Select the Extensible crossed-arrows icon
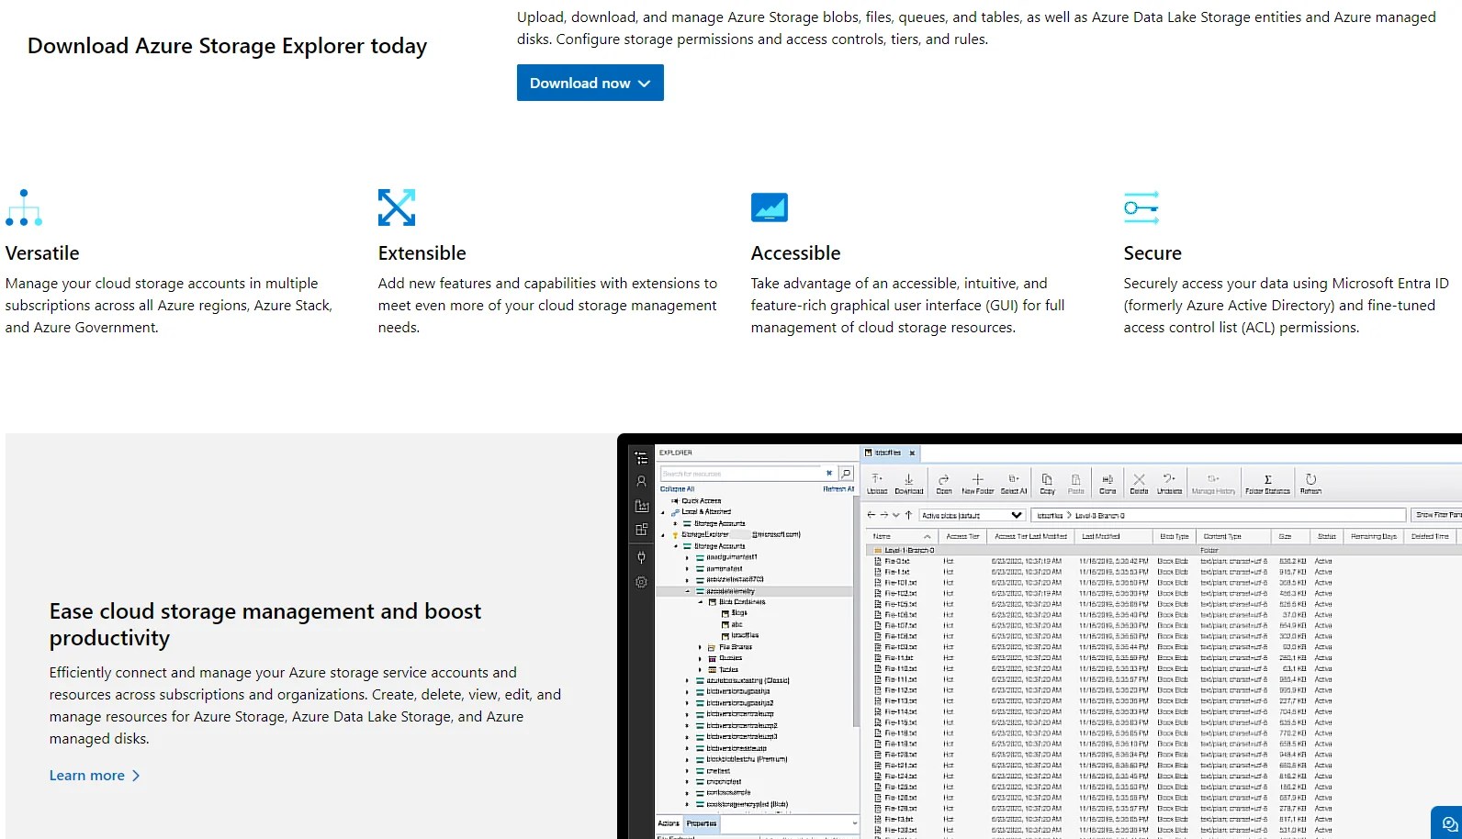This screenshot has height=839, width=1462. [397, 207]
